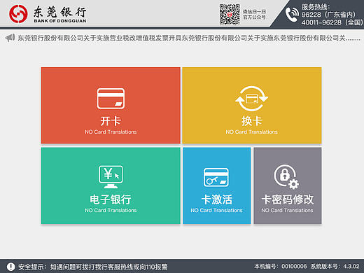The height and width of the screenshot is (273, 364).
Task: Click the WeChat QR code
Action: [230, 14]
